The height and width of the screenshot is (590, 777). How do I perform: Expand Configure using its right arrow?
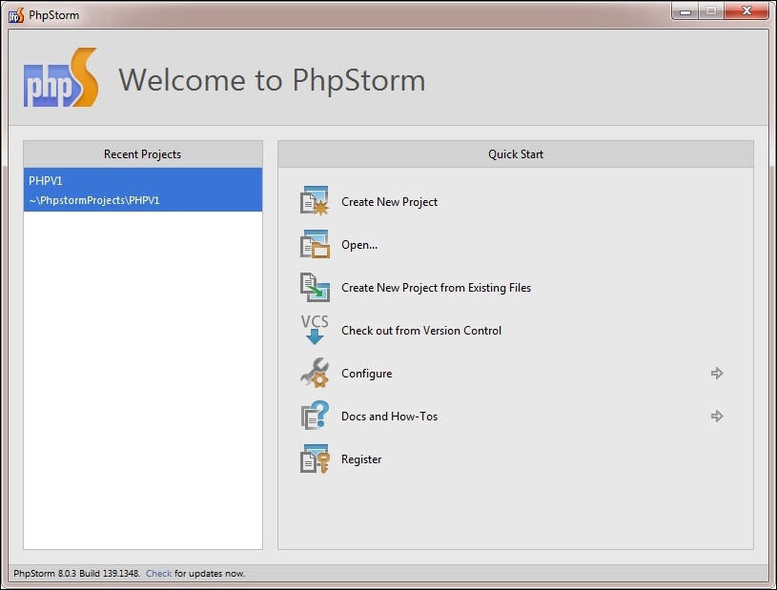coord(717,373)
